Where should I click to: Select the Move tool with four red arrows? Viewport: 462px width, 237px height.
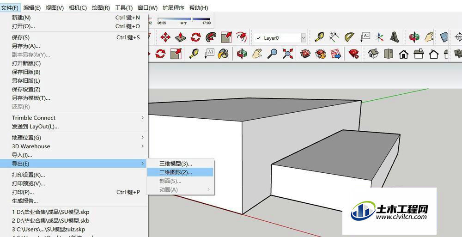[x=165, y=37]
